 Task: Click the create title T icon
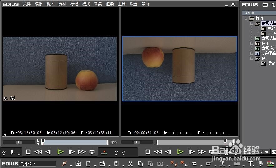[x=250, y=164]
